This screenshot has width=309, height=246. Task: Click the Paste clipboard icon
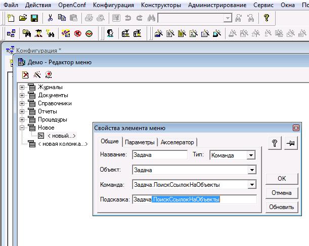coord(73,18)
